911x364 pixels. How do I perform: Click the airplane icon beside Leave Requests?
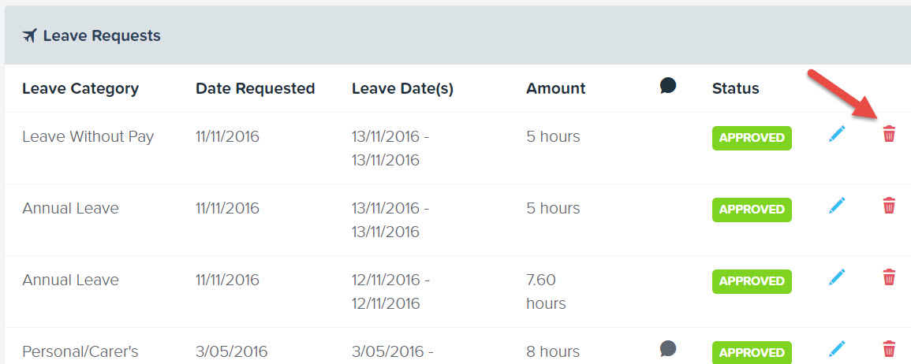[30, 36]
